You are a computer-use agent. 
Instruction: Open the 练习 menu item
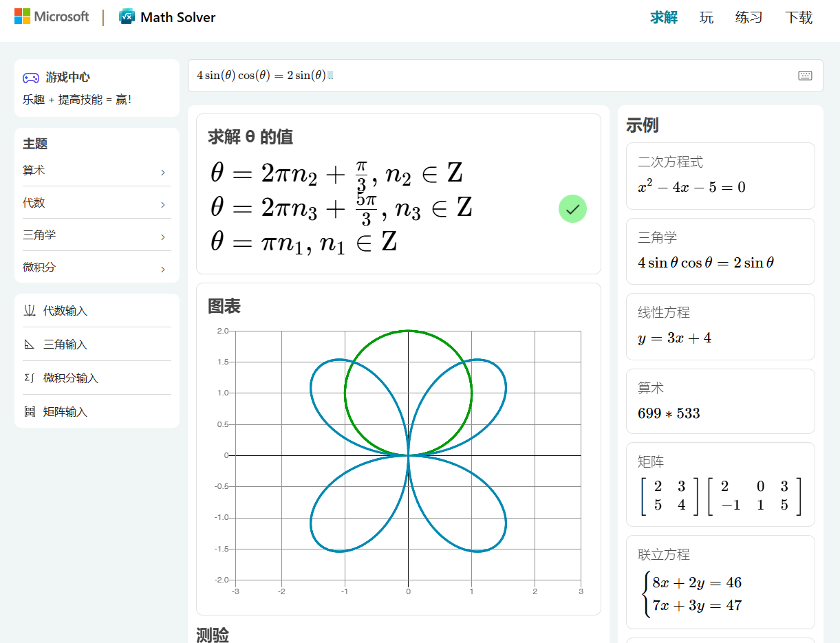point(749,17)
